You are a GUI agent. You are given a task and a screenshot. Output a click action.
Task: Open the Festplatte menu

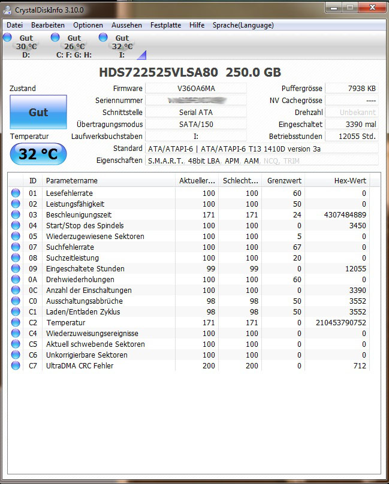tap(165, 25)
